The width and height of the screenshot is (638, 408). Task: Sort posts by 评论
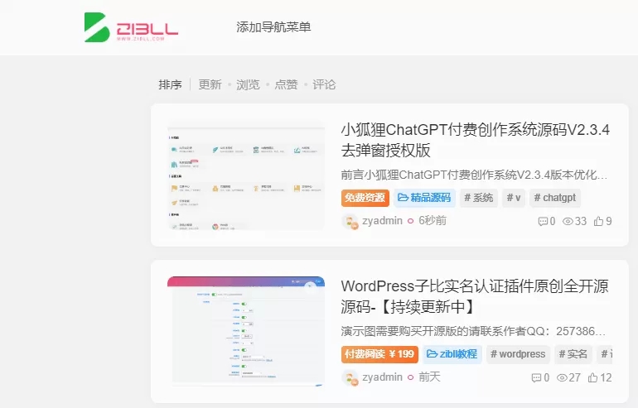[x=324, y=84]
